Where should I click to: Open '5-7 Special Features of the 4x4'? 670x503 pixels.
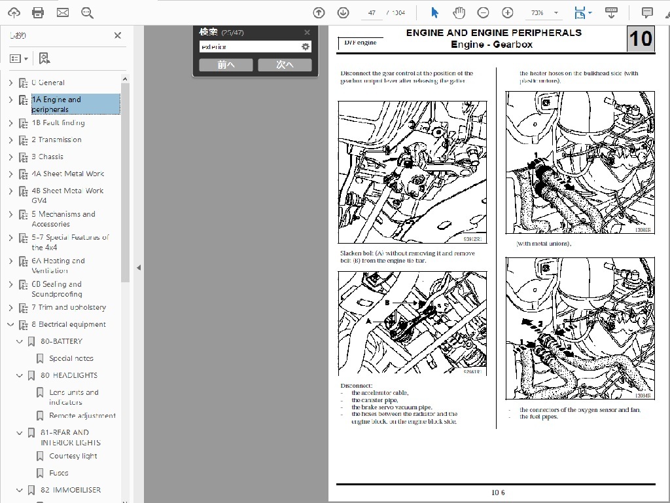pos(71,242)
